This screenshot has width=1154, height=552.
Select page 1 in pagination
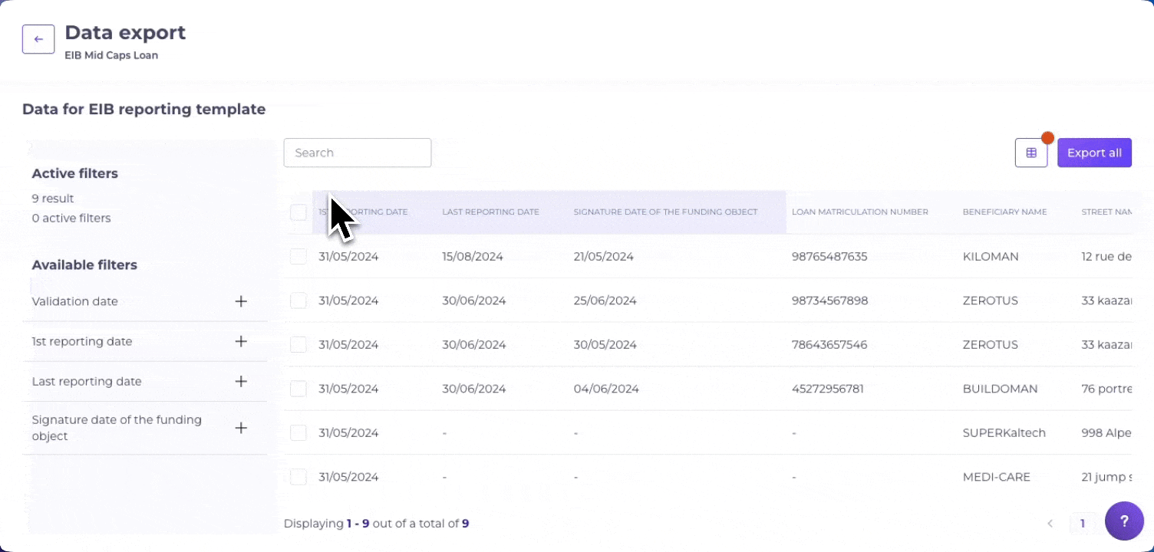(1082, 523)
